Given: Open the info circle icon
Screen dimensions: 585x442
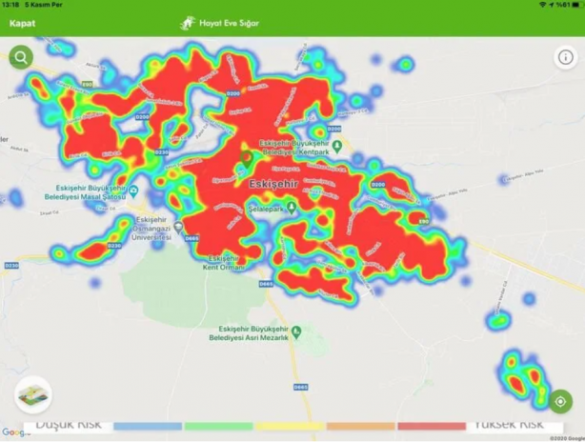Looking at the screenshot, I should click(566, 57).
